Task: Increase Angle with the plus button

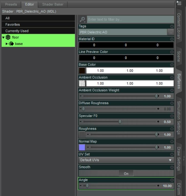Action: click(158, 186)
